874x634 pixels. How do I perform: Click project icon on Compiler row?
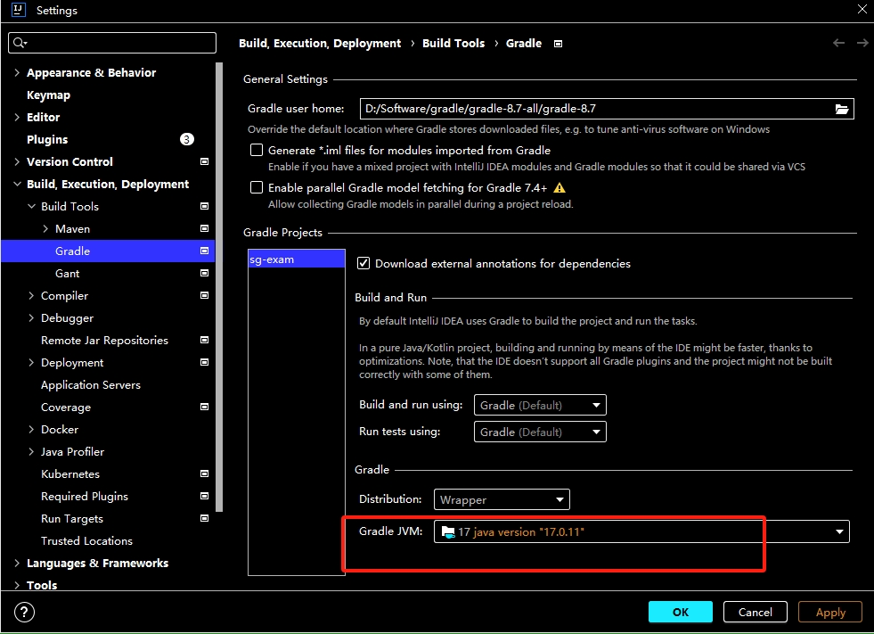tap(205, 295)
